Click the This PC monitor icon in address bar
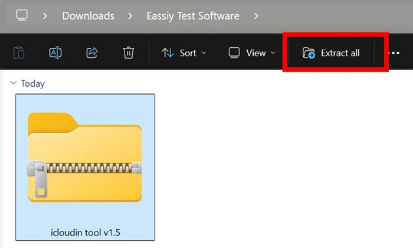The image size is (413, 248). coord(22,15)
